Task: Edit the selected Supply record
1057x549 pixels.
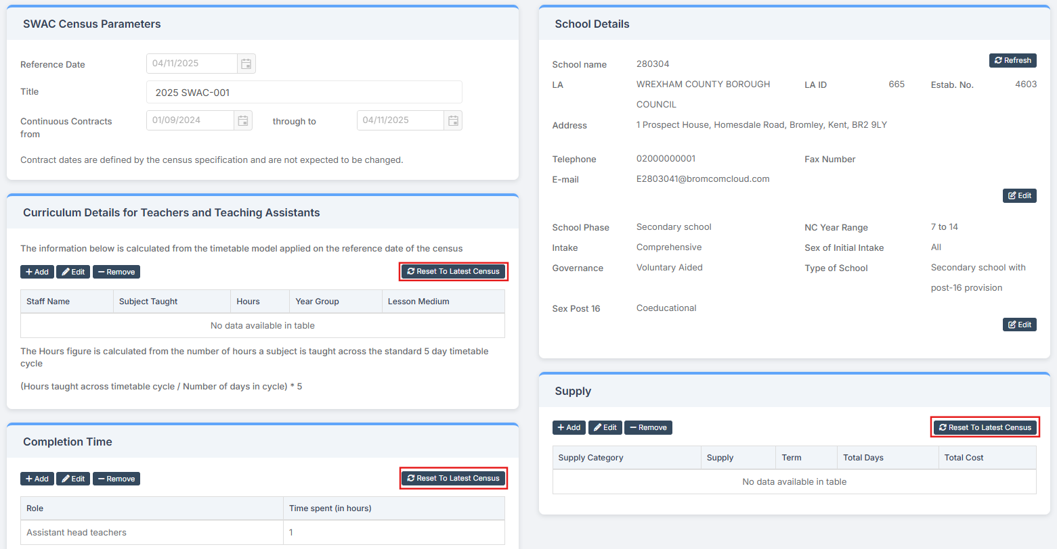Action: [x=605, y=427]
